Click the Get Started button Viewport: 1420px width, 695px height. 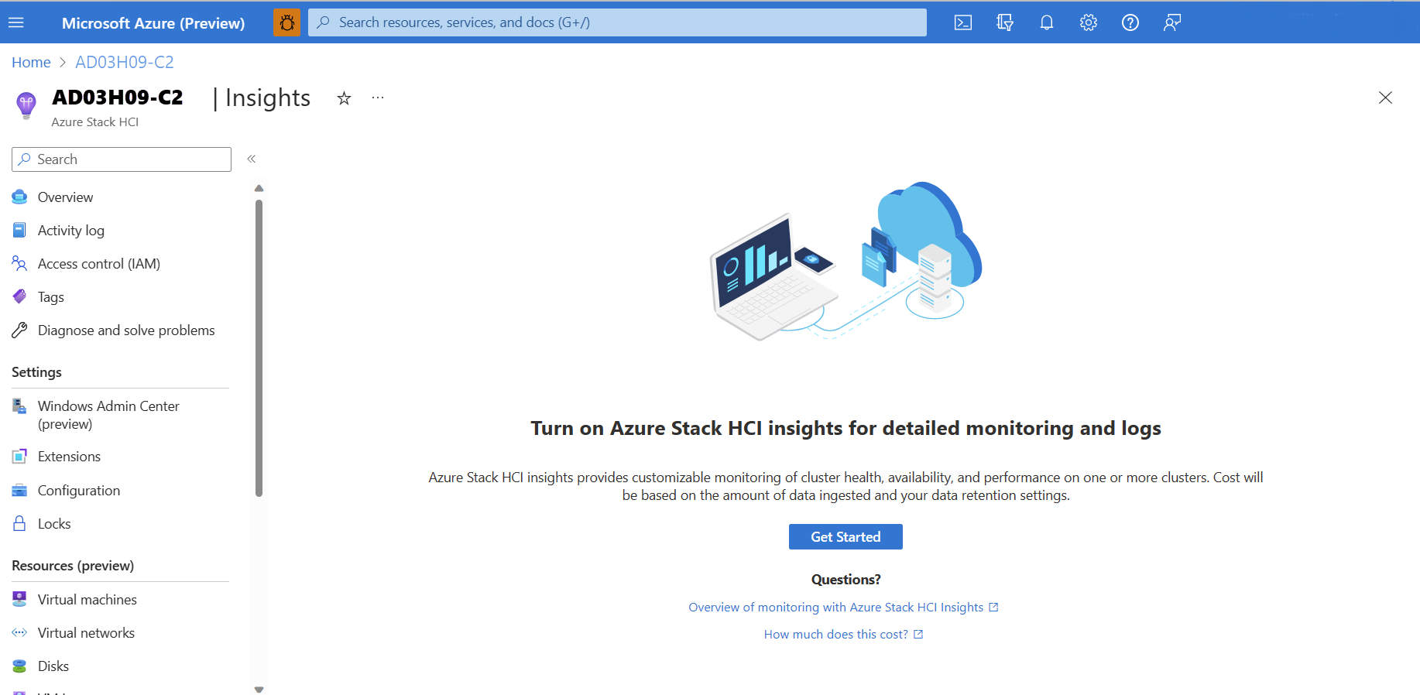[845, 537]
